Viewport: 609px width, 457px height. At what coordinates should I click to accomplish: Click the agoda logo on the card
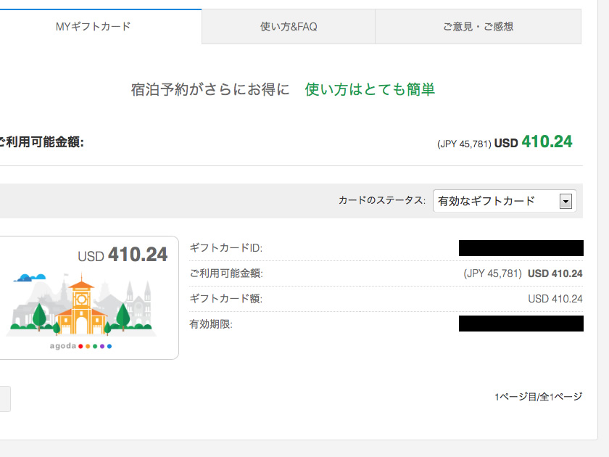(80, 346)
